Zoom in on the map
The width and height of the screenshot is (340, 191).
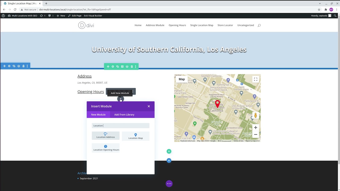pyautogui.click(x=256, y=128)
